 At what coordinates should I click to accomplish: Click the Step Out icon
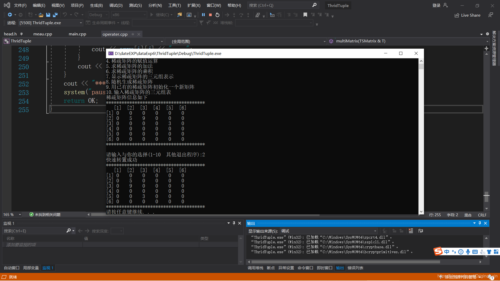[x=248, y=15]
